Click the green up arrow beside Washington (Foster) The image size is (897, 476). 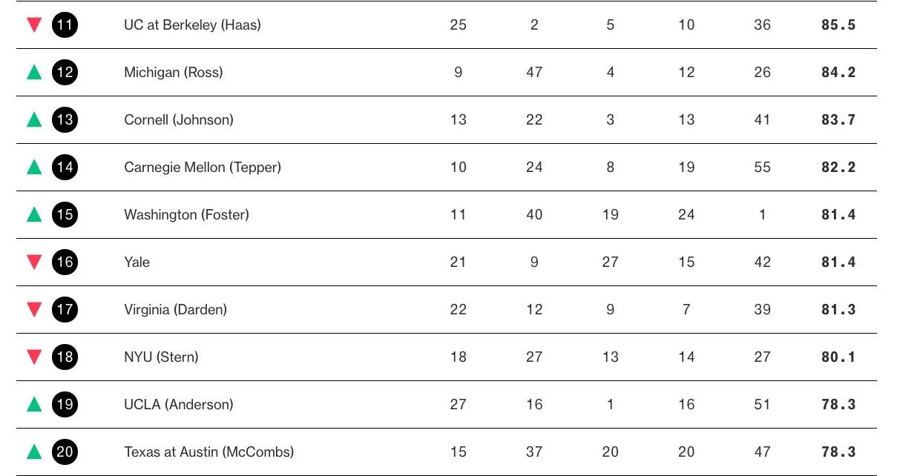tap(33, 214)
